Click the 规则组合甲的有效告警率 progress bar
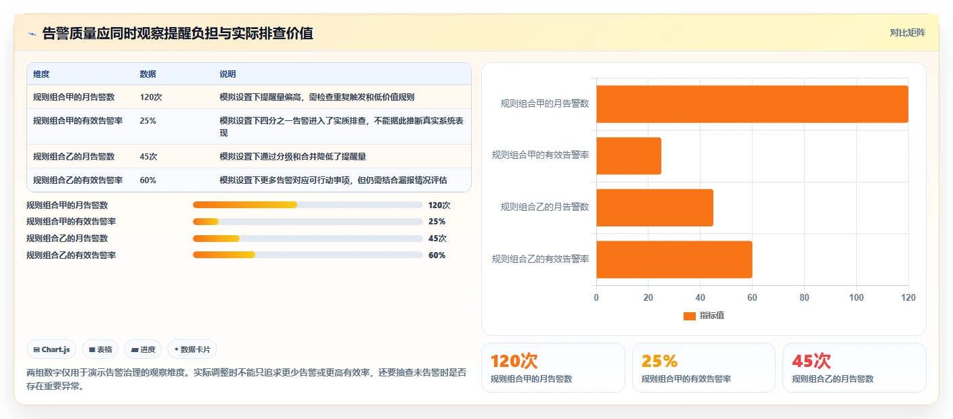The width and height of the screenshot is (953, 419). point(308,222)
